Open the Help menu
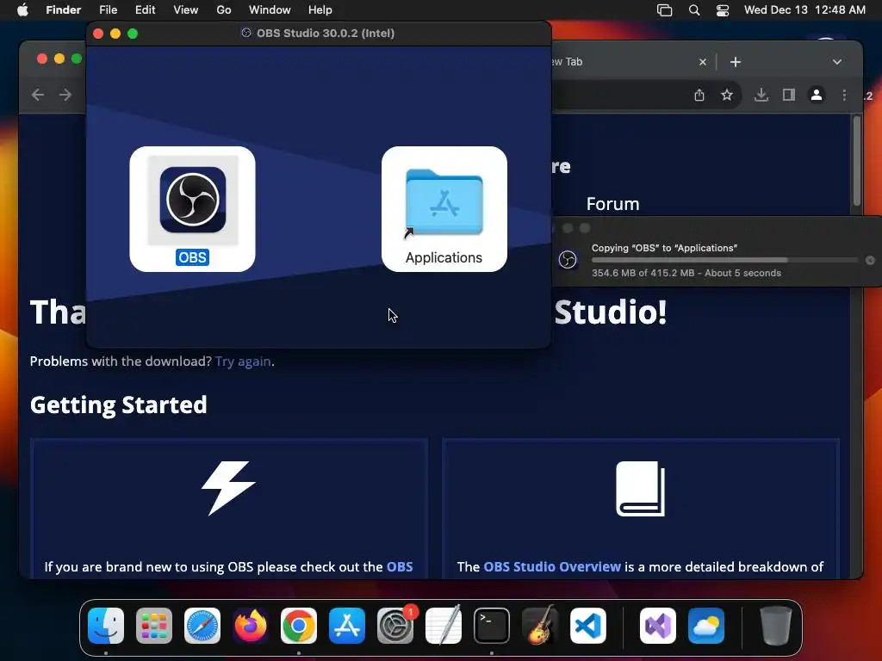The height and width of the screenshot is (661, 882). click(320, 10)
